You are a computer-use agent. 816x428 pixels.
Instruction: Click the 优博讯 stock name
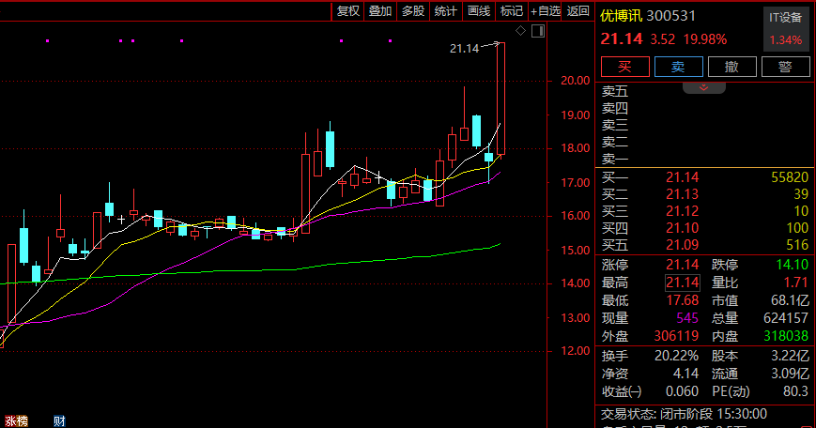(624, 16)
